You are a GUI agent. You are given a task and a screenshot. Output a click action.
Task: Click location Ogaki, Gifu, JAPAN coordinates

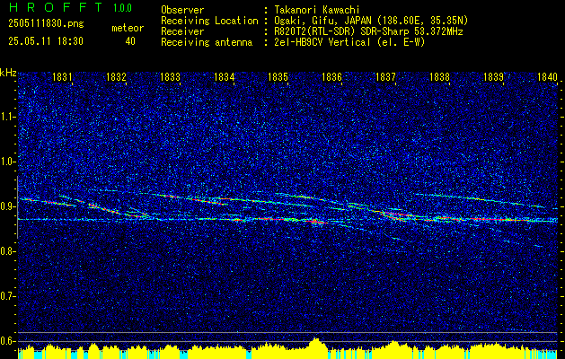[370, 21]
